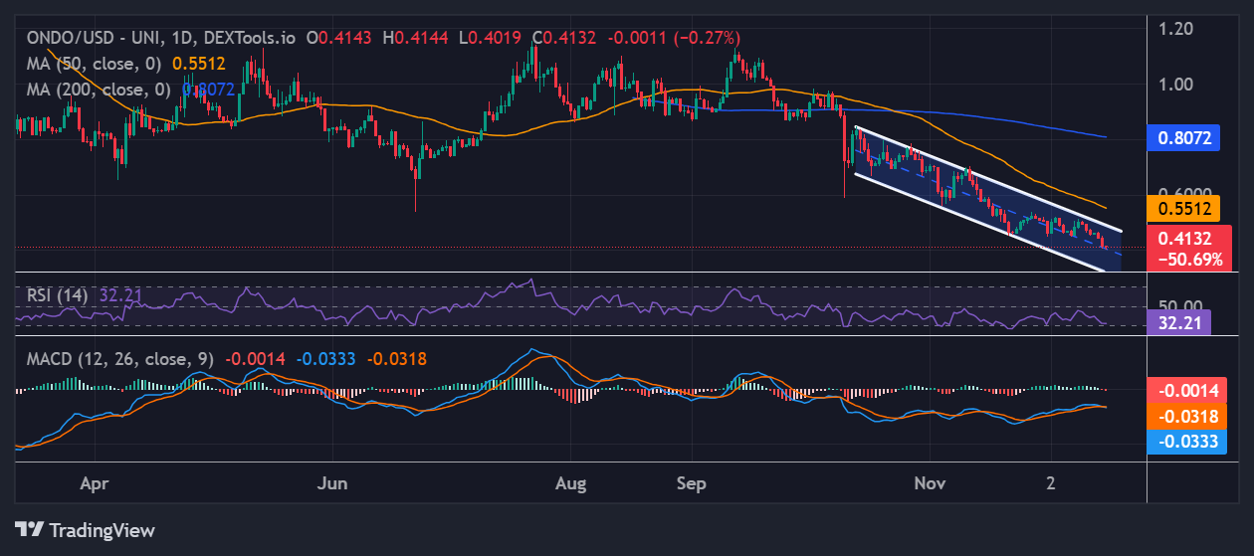The image size is (1254, 556).
Task: Click the Aug label on time axis
Action: (x=570, y=483)
